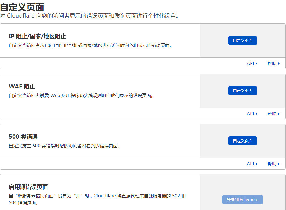Click the page subtitle about Cloudflare 错误页面
The height and width of the screenshot is (210, 286).
[x=89, y=16]
